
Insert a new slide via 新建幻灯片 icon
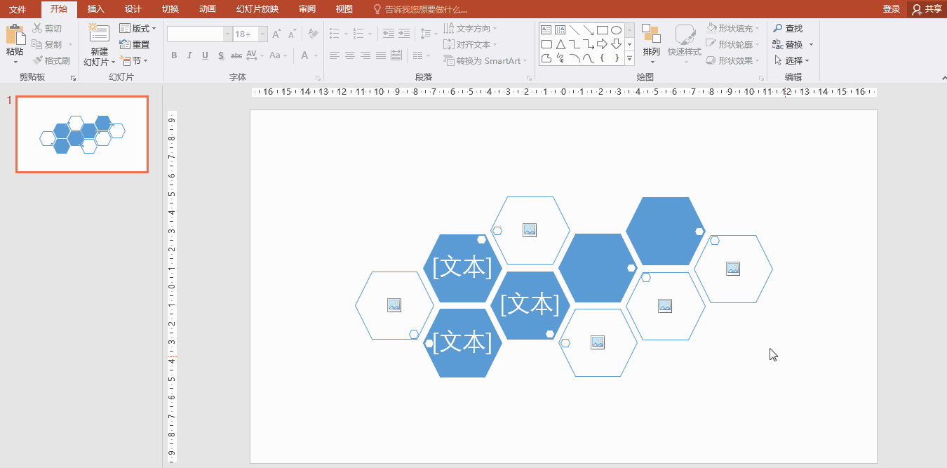point(99,33)
